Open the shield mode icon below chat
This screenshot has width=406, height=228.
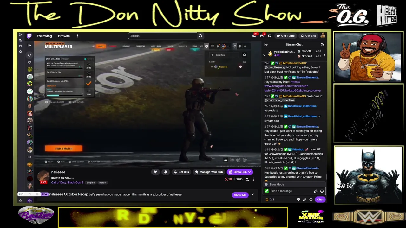coord(298,199)
